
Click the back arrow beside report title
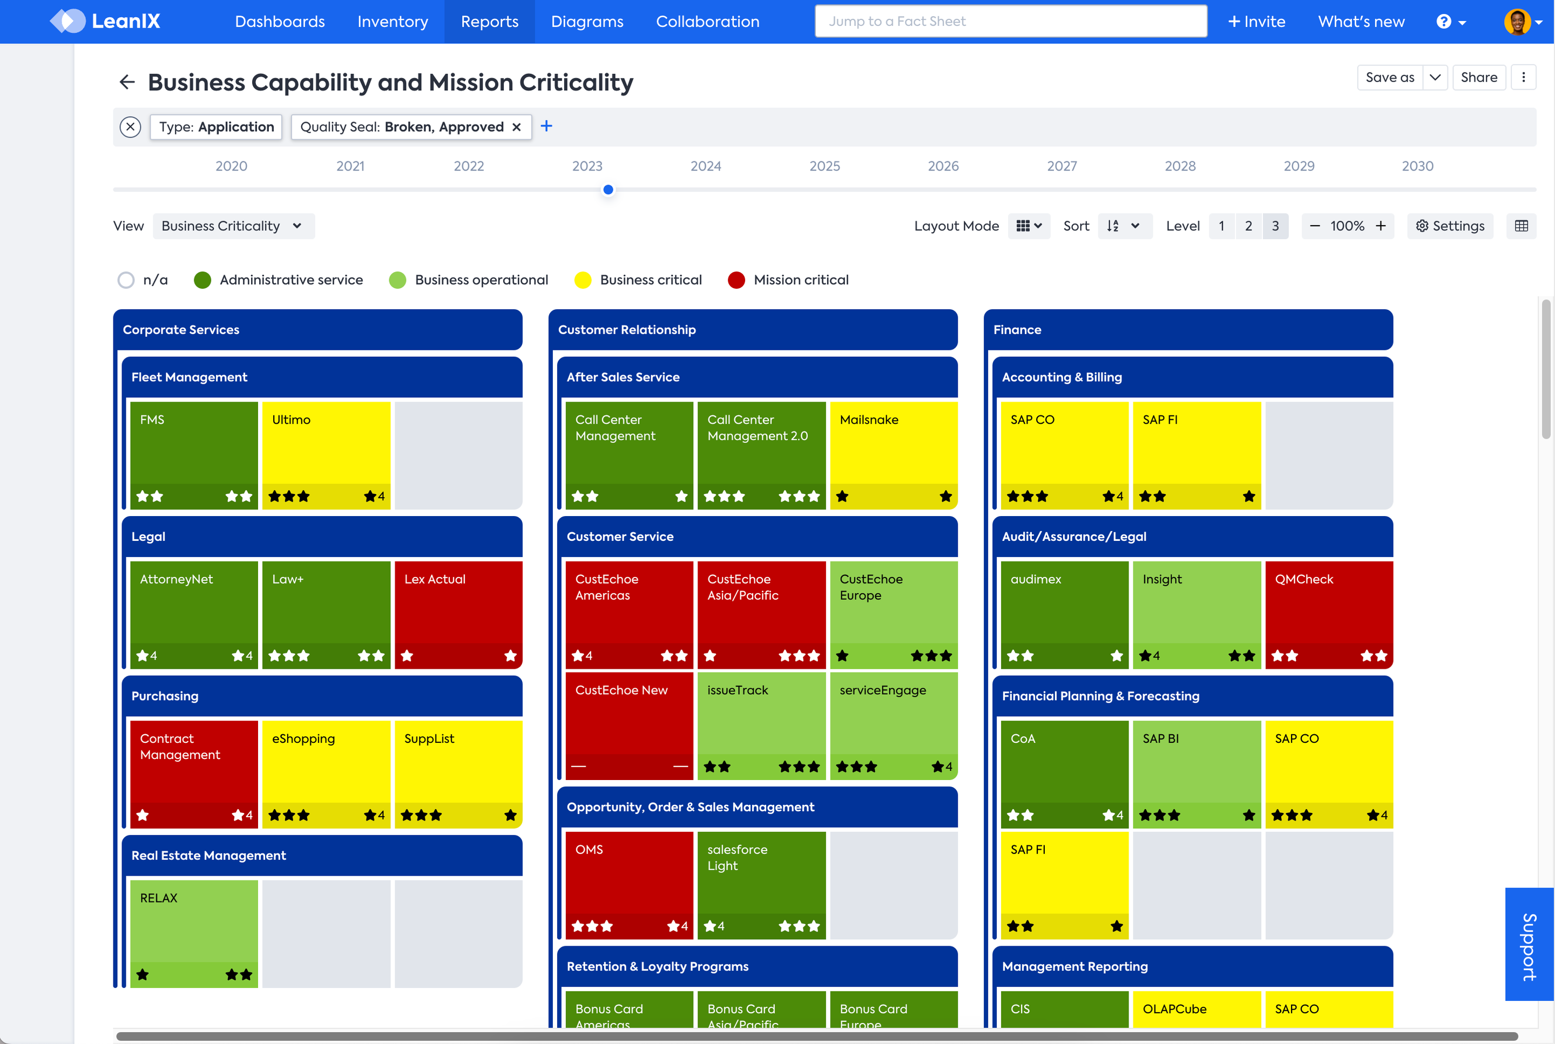pos(126,82)
